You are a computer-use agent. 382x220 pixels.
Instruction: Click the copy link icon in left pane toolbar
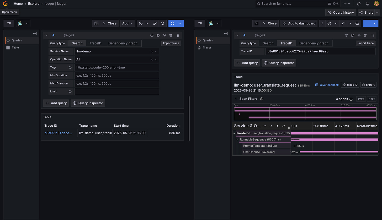[155, 23]
